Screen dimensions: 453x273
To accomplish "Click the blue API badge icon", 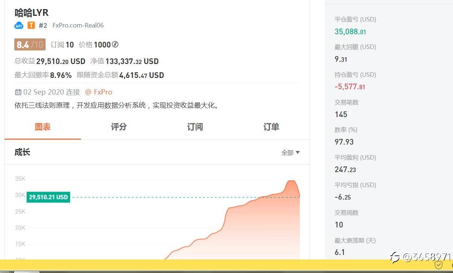I will (19, 26).
